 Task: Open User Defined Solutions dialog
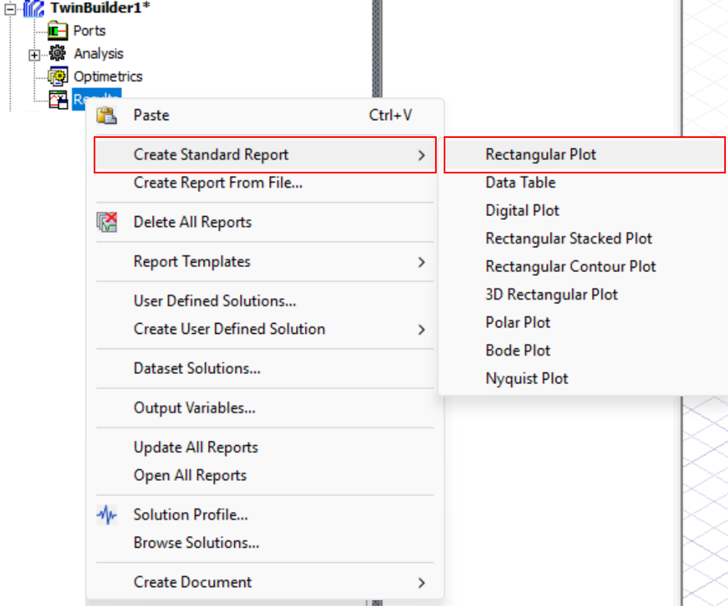coord(265,301)
